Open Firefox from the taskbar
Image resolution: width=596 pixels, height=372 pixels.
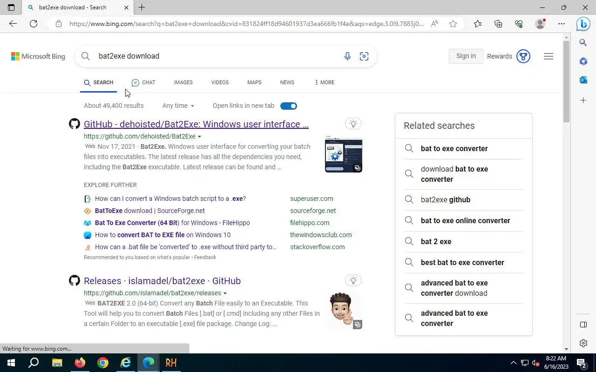pyautogui.click(x=80, y=363)
